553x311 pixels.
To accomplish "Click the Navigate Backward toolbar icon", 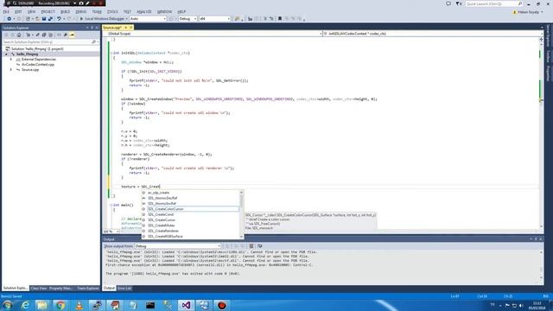I will point(10,19).
